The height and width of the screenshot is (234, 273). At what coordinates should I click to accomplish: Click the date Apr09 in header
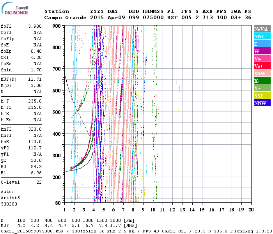coord(116,18)
